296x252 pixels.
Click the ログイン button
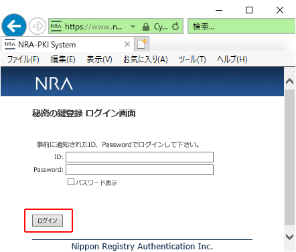pos(48,221)
